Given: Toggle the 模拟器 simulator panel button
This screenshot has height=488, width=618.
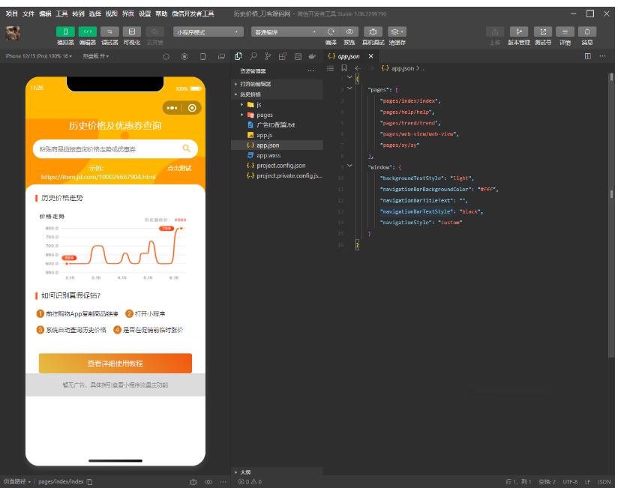Looking at the screenshot, I should click(65, 31).
